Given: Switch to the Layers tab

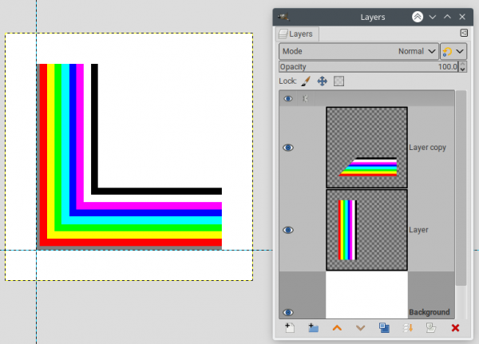Looking at the screenshot, I should point(298,34).
